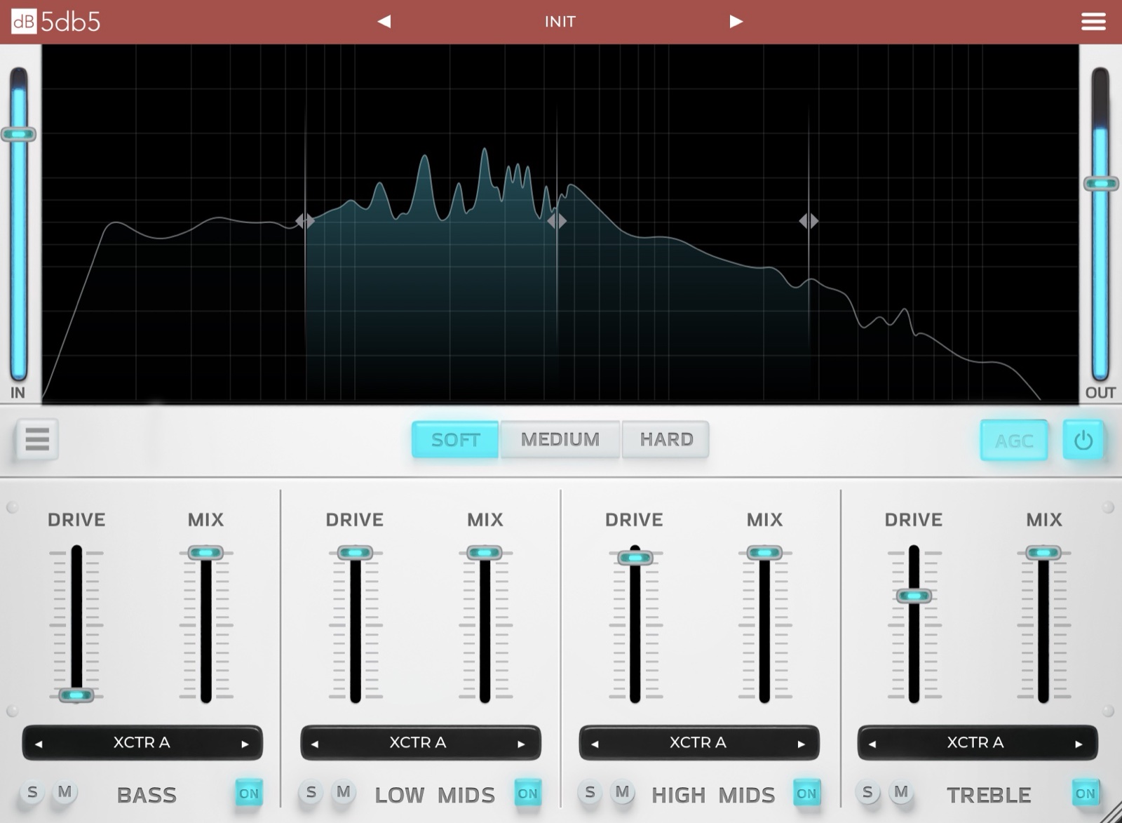Solo the BASS band
Image resolution: width=1122 pixels, height=823 pixels.
point(32,793)
